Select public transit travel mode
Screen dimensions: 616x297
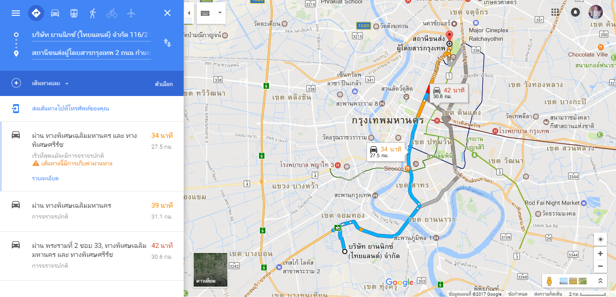[74, 13]
